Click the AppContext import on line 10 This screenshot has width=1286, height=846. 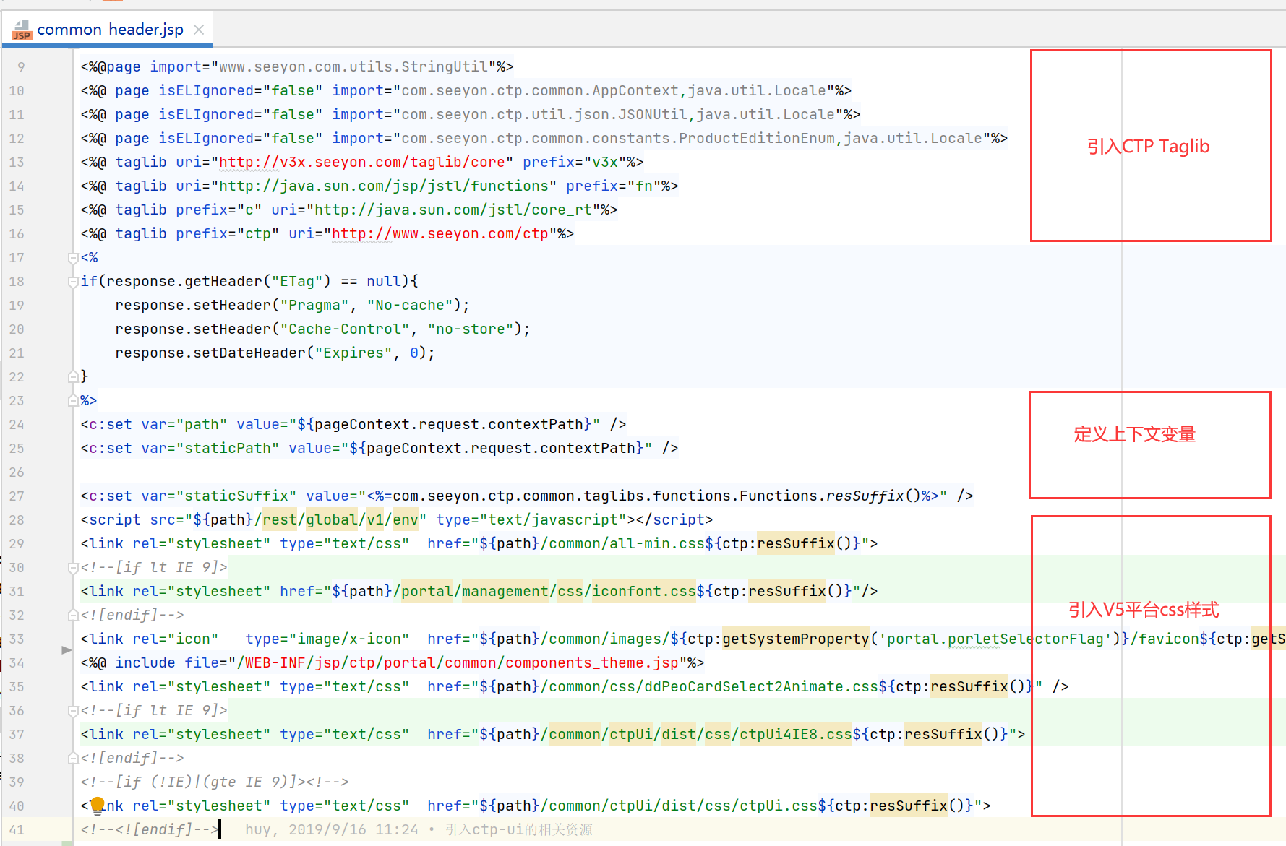click(540, 91)
